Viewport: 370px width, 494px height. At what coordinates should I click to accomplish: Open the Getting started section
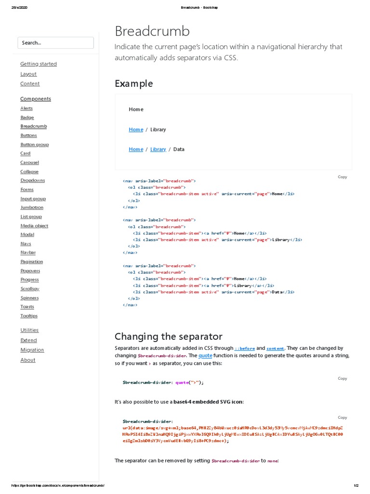[39, 64]
